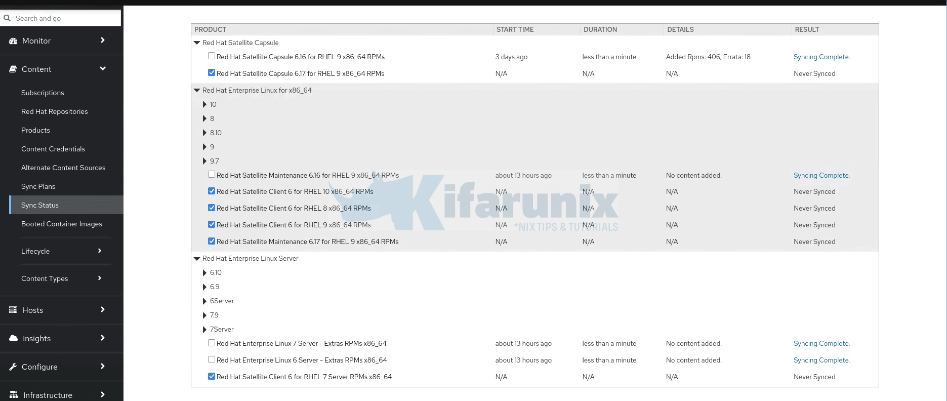Expand the 8.10 release node
This screenshot has height=401, width=947.
click(204, 133)
